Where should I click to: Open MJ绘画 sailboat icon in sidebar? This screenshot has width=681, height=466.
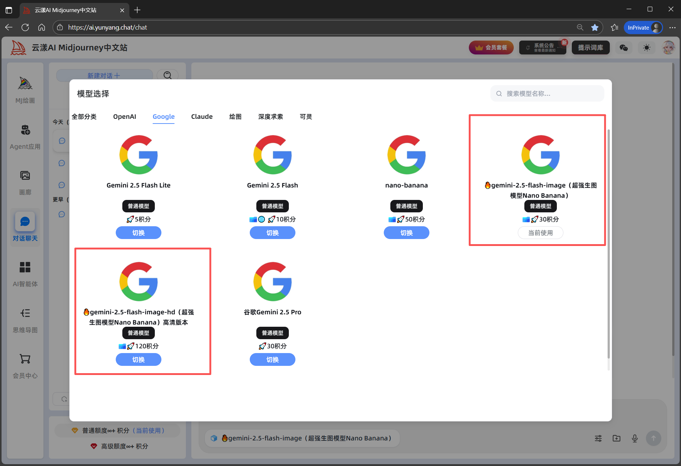25,84
